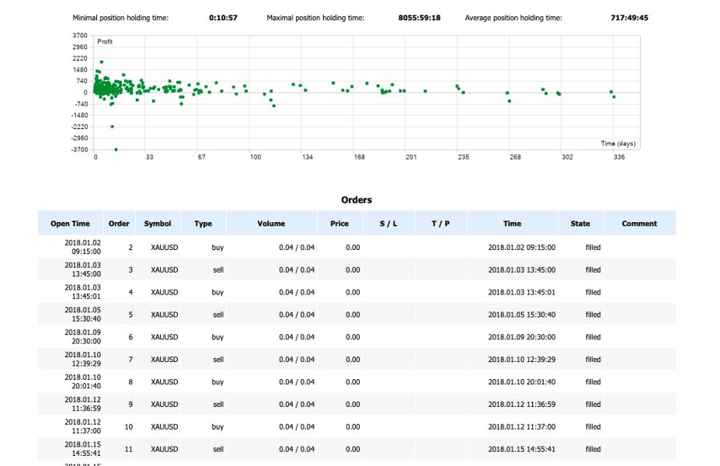Screen dimensions: 720x466
Task: Click the maximal holding time value 8055:59:18
Action: pos(419,17)
